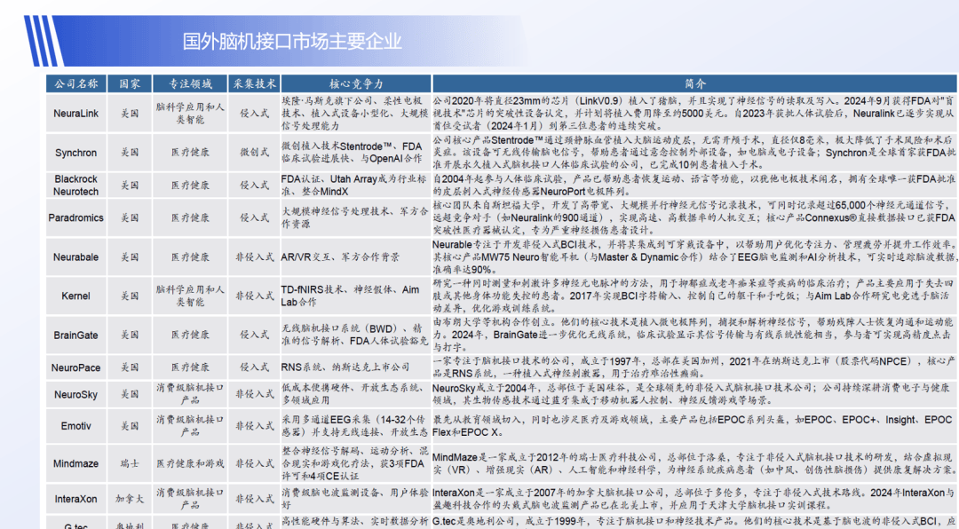Click Paradromics introduction mentioning Connexus
Viewport: 959px width, 529px height.
(x=694, y=217)
